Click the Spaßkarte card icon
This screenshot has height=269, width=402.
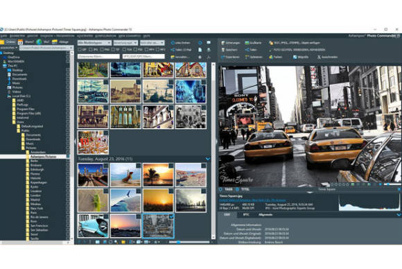tap(247, 43)
